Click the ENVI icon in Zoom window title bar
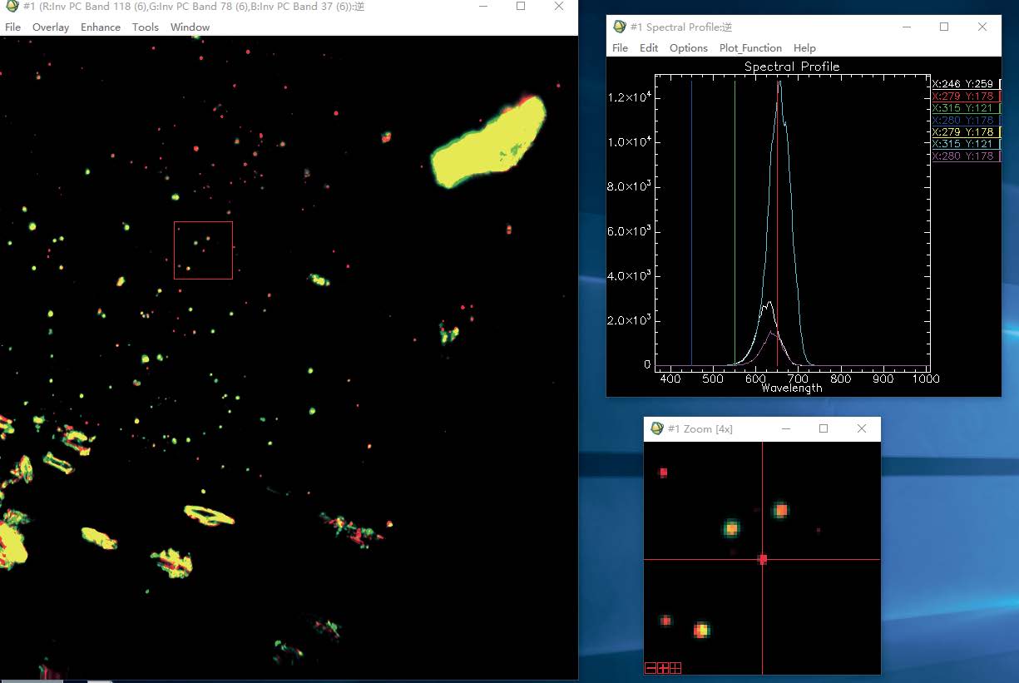The image size is (1019, 683). click(x=657, y=428)
